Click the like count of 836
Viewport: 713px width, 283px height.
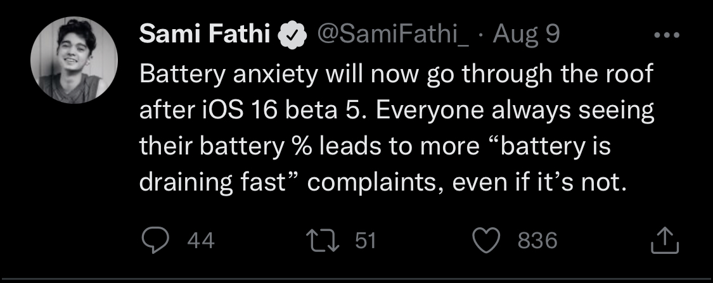coord(537,241)
